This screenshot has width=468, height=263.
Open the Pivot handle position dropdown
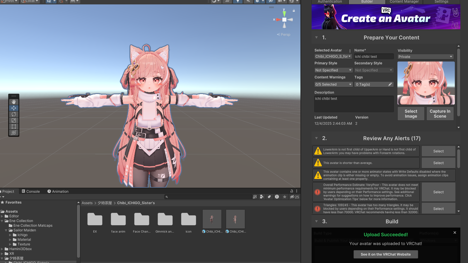coord(10,1)
